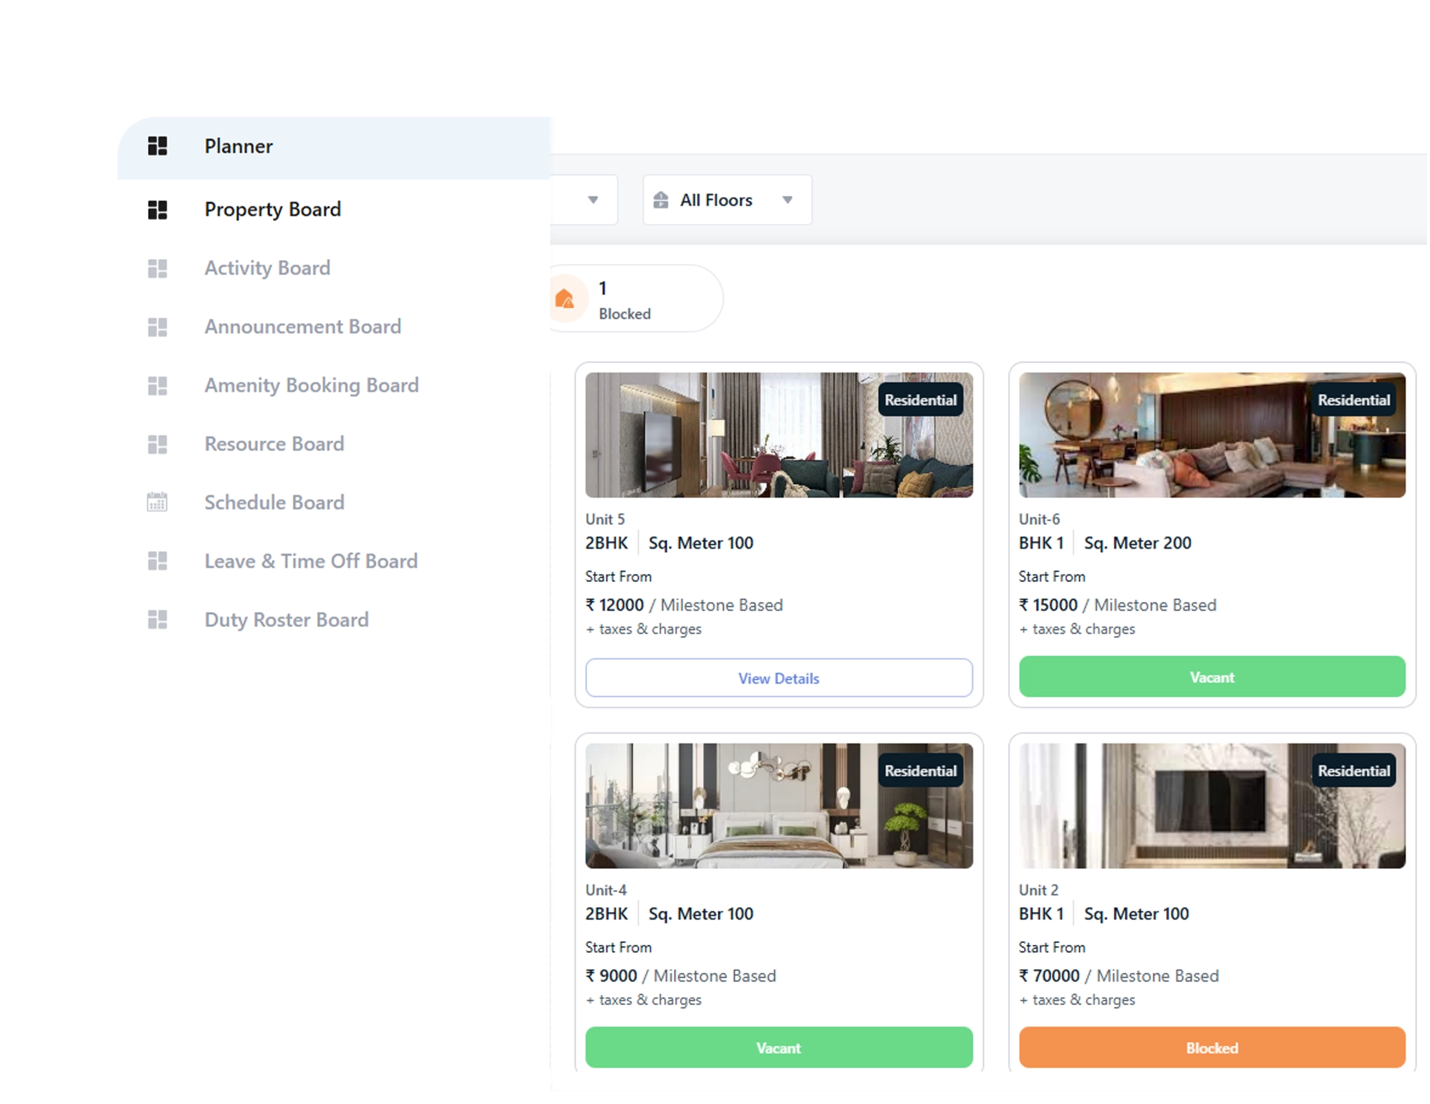
Task: Click the Resource Board icon
Action: (157, 444)
